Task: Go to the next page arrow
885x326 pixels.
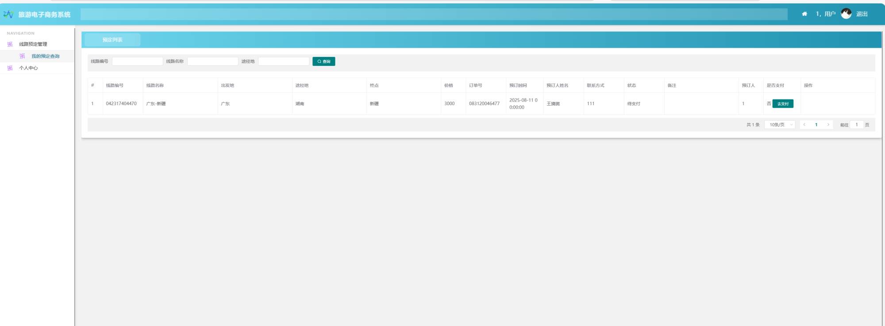Action: [828, 125]
